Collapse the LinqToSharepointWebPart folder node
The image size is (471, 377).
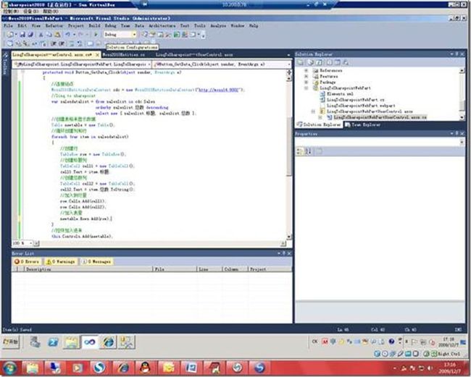306,88
